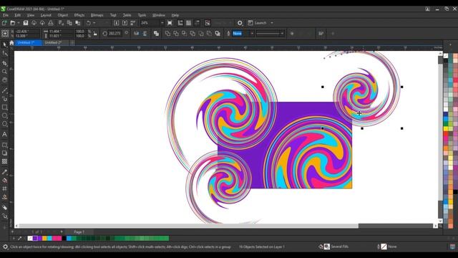Select the Rectangle tool

[x=4, y=107]
